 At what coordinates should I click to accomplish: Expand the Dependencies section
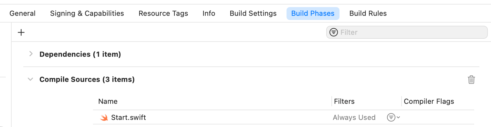31,54
